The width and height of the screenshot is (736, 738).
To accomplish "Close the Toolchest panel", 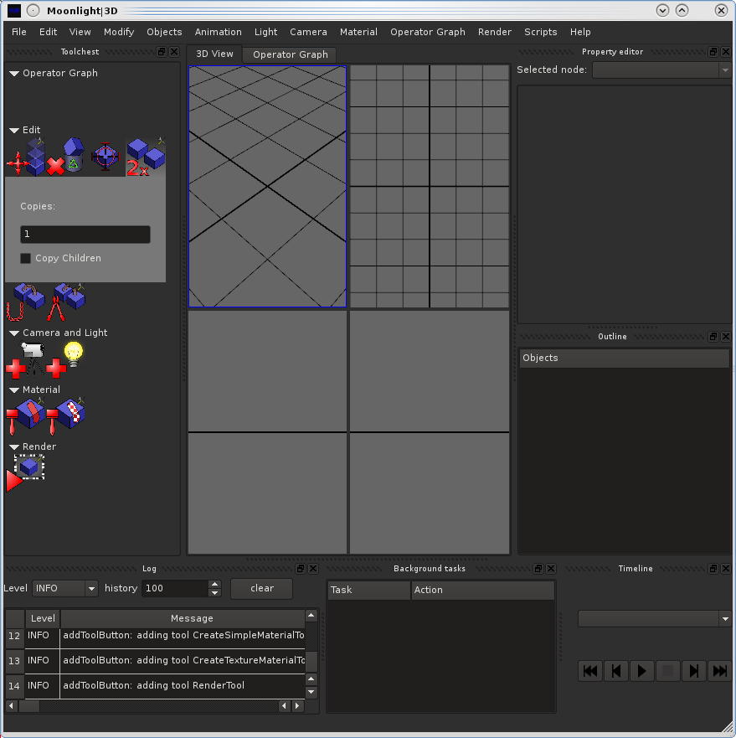I will click(x=174, y=52).
